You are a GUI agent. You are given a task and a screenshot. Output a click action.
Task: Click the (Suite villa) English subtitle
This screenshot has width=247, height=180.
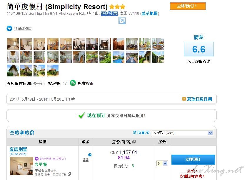[x=18, y=154]
